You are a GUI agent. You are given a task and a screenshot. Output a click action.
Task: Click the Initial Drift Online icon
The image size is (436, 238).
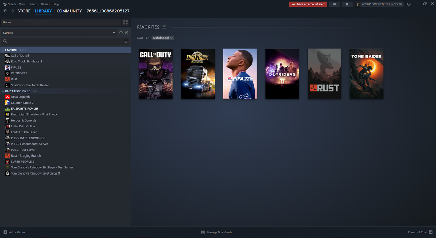tap(7, 126)
